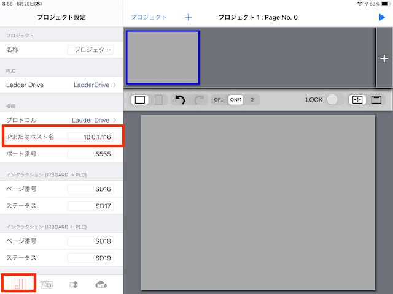Screen dimensions: 393x294
Task: Open the transfer arrow tab in bottom bar
Action: [74, 284]
